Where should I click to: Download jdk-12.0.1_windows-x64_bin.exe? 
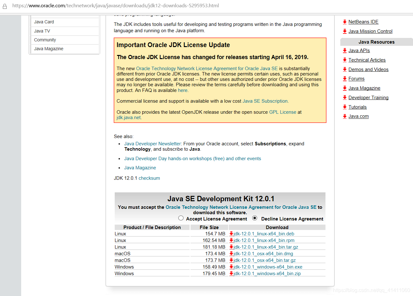click(x=268, y=267)
